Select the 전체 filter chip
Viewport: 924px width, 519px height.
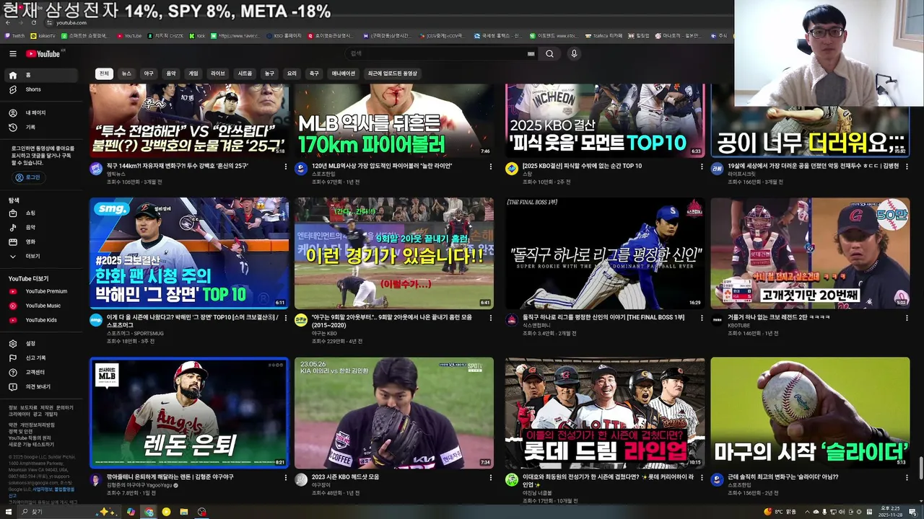click(104, 74)
